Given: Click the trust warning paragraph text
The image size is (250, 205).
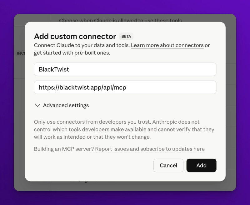Looking at the screenshot, I should point(124,129).
